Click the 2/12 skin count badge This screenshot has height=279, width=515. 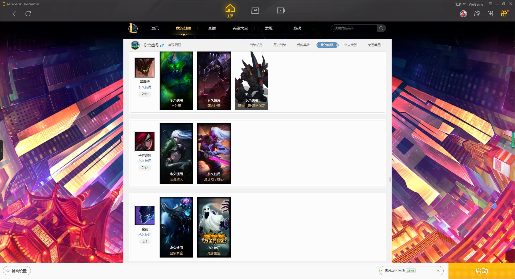145,168
